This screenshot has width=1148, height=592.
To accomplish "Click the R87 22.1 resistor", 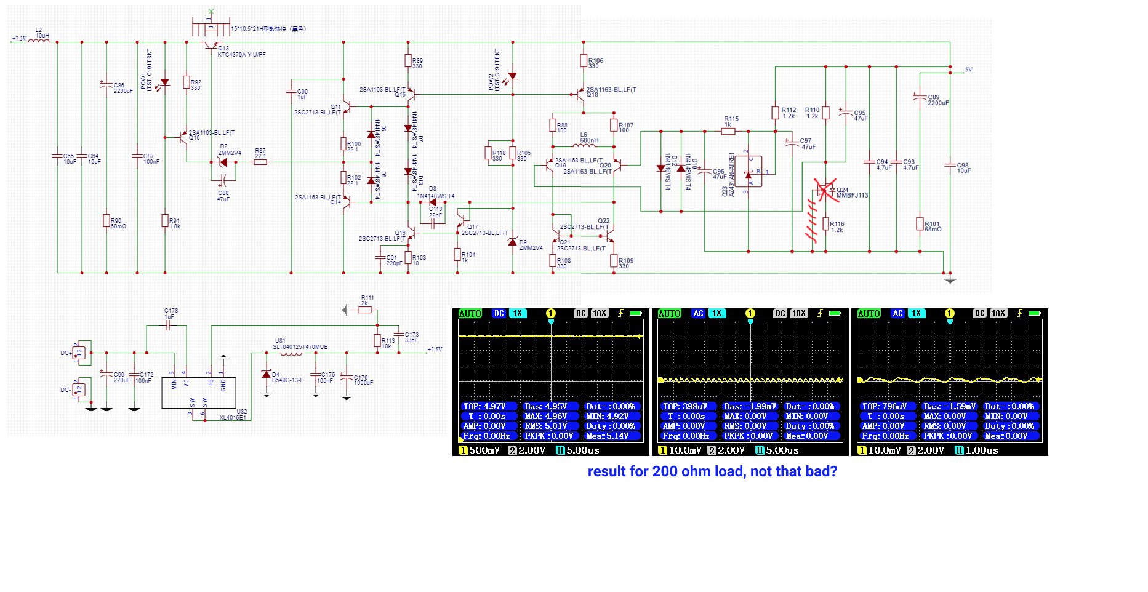I will [260, 162].
